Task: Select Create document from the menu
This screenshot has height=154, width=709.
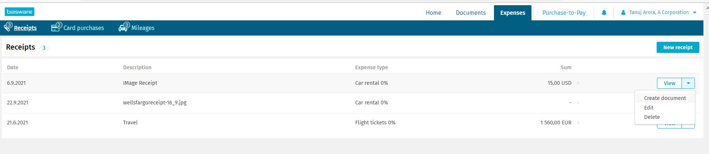Action: pos(665,98)
